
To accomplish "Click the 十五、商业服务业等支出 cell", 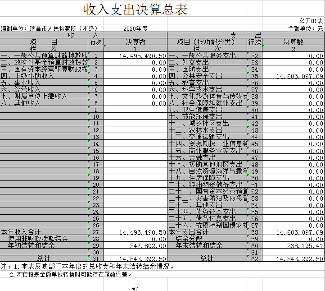I will coord(207,151).
